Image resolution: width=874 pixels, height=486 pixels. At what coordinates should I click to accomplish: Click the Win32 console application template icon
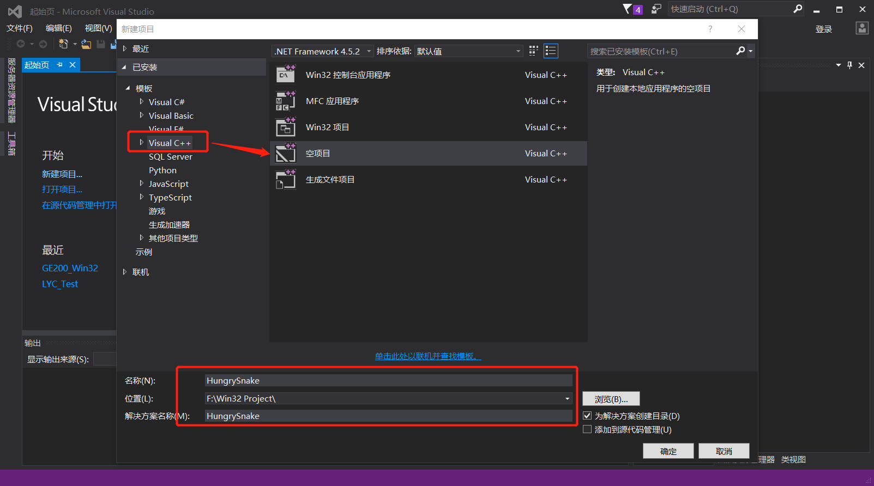tap(286, 75)
